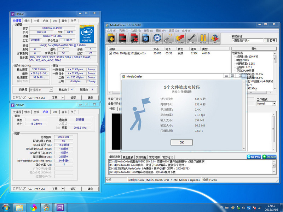The height and width of the screenshot is (212, 283).
Task: Hit the PLAY toolbar icon
Action: (157, 38)
